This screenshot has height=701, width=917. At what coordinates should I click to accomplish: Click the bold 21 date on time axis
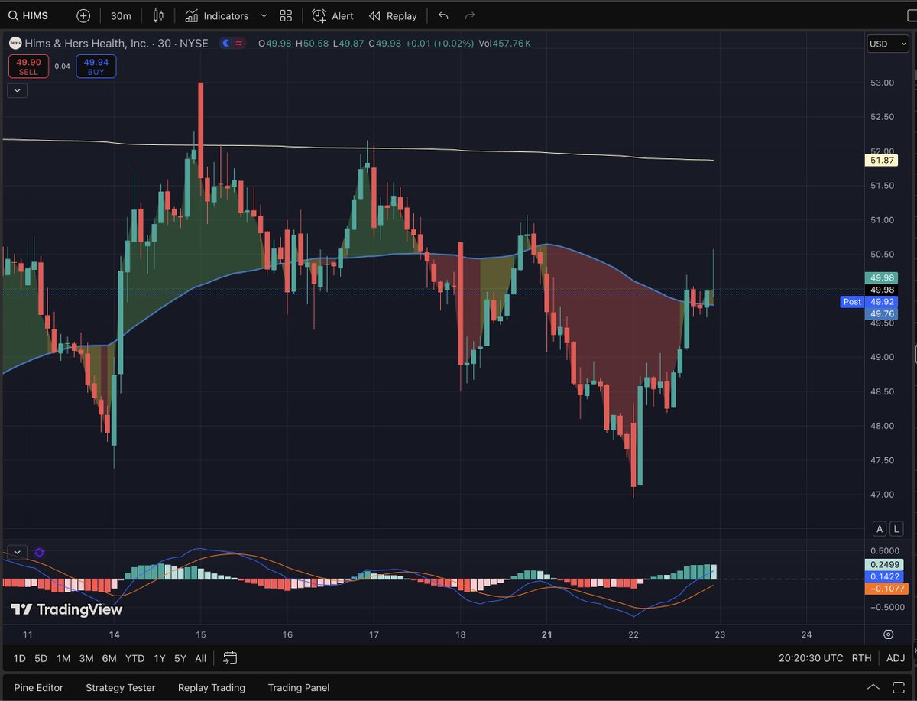(x=547, y=634)
